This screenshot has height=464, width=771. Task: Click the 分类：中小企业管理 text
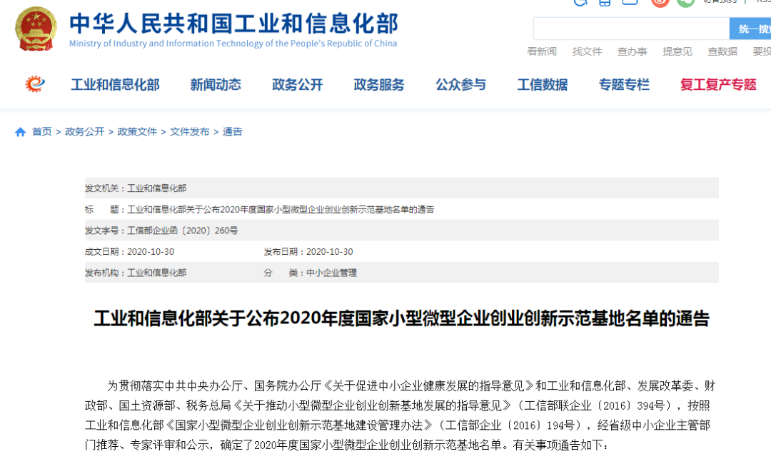pos(311,273)
